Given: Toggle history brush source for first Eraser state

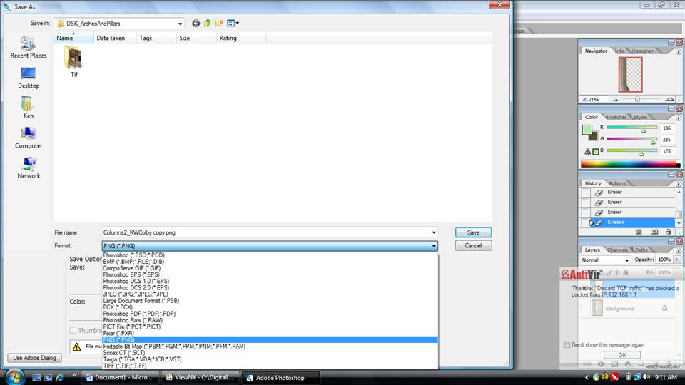Looking at the screenshot, I should pos(585,192).
